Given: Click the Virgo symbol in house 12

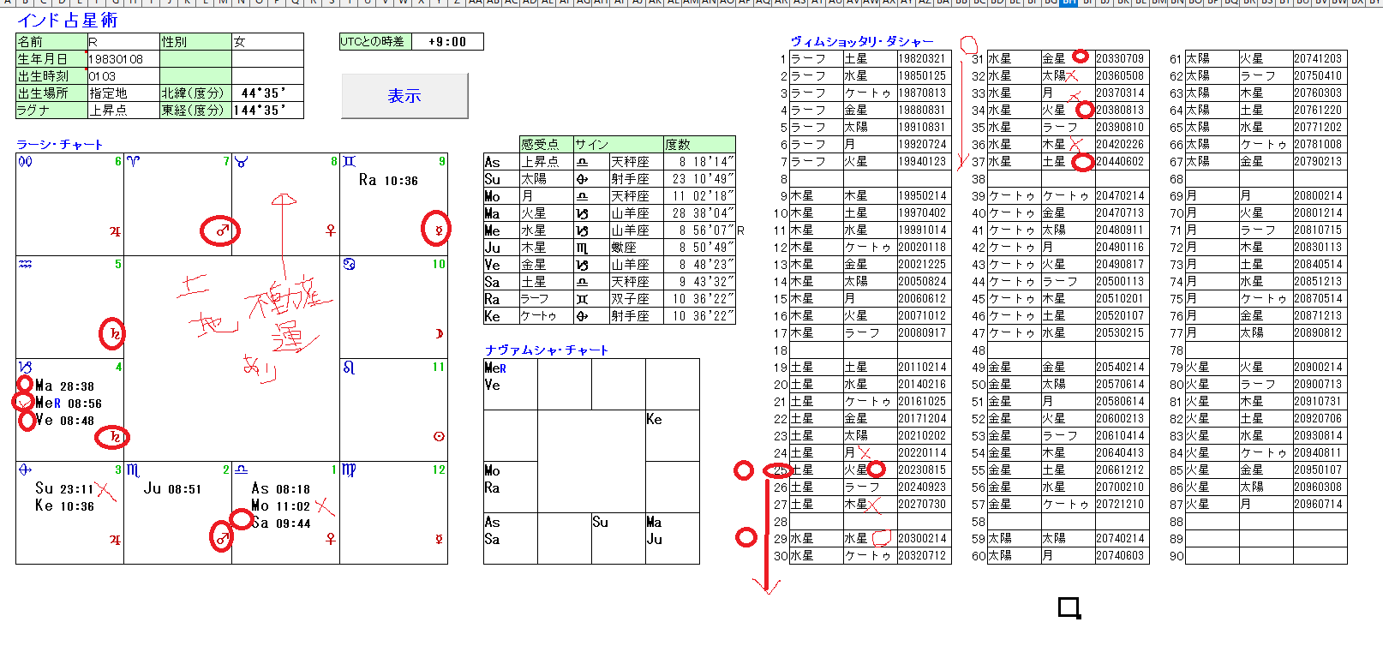Looking at the screenshot, I should [x=349, y=470].
